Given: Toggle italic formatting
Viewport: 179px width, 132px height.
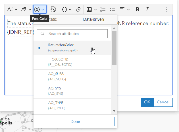Looking at the screenshot, I should coord(147,9).
